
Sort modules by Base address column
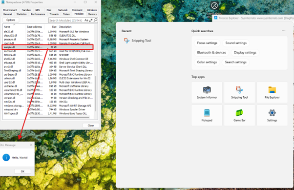(35, 27)
